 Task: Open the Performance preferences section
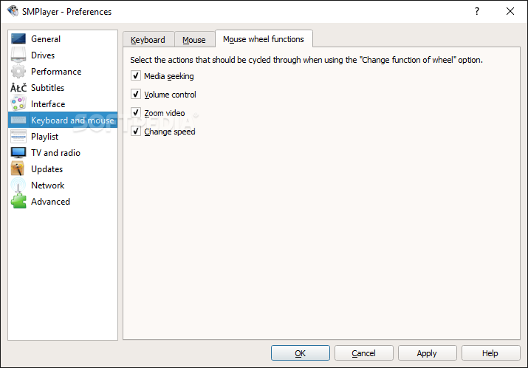(x=63, y=71)
